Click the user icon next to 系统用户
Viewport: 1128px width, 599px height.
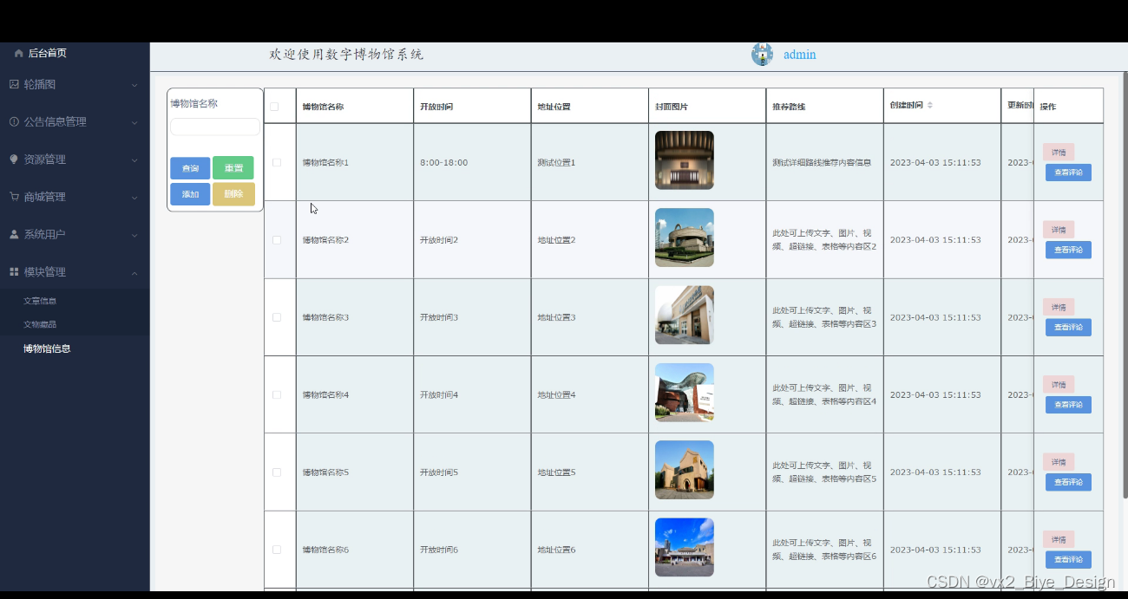coord(14,235)
